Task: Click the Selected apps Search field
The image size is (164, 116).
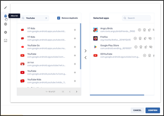Action: tap(136, 18)
